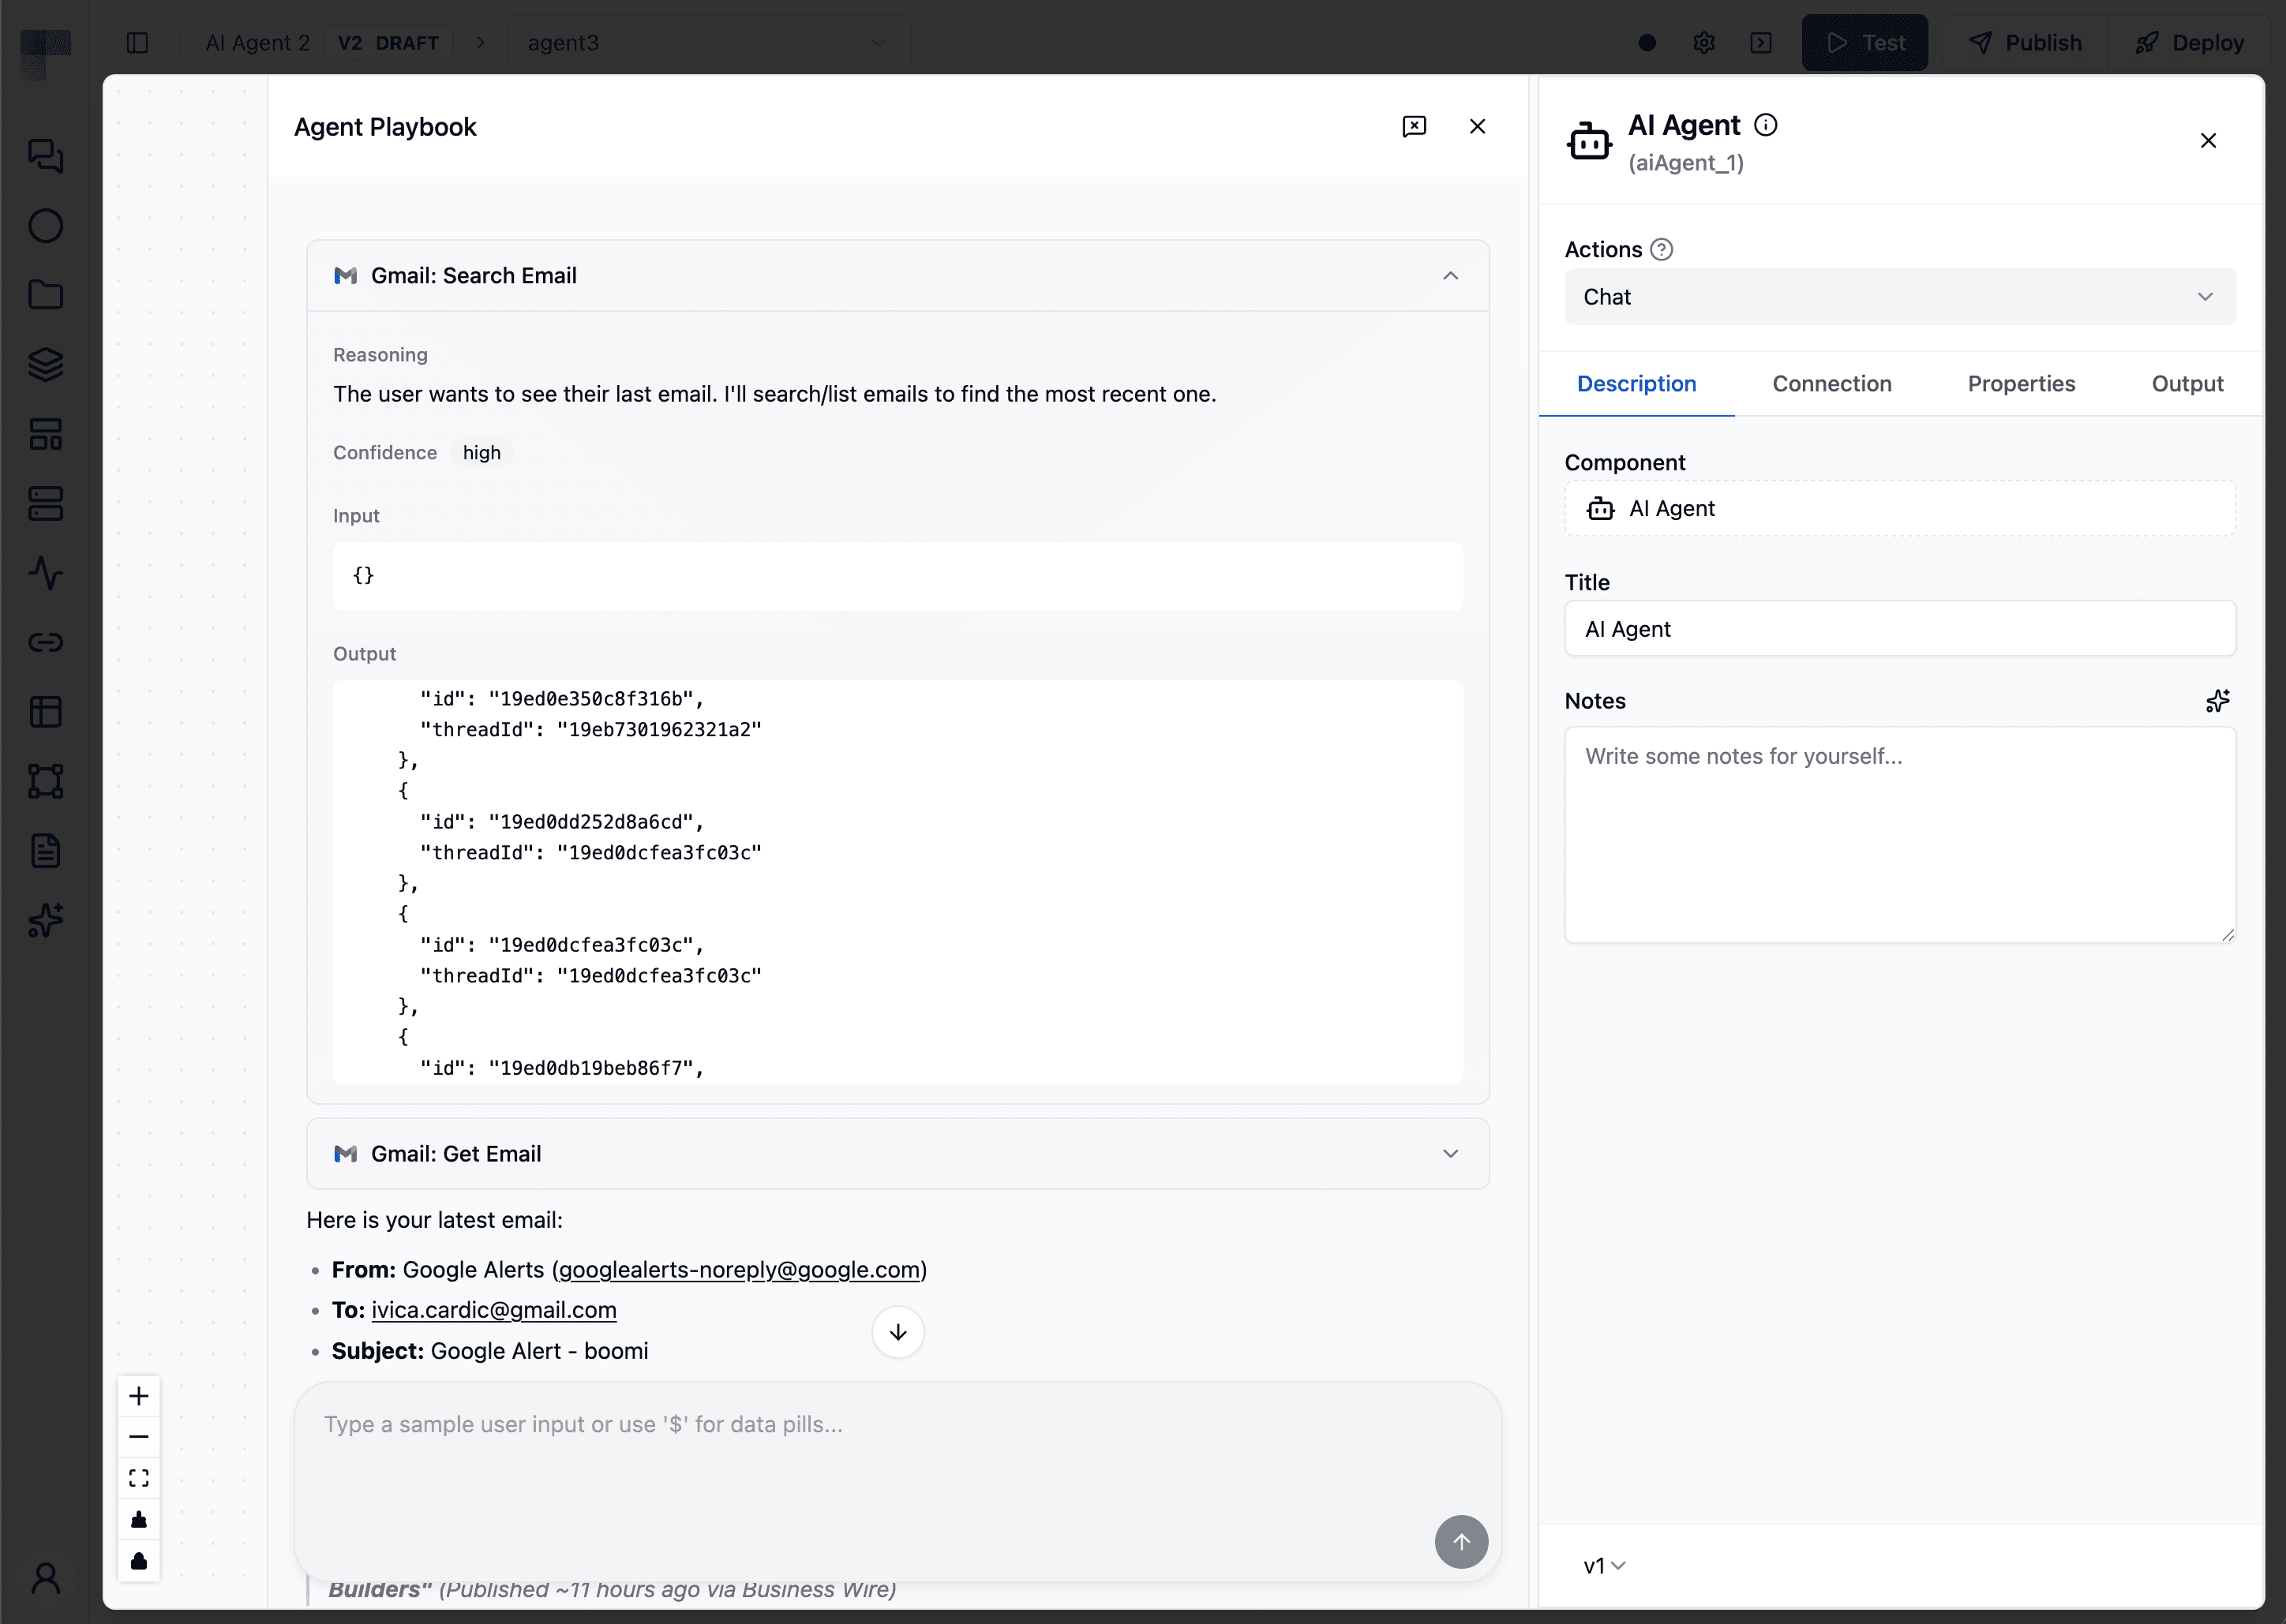Open the link connections sidebar icon
The width and height of the screenshot is (2286, 1624).
[46, 642]
